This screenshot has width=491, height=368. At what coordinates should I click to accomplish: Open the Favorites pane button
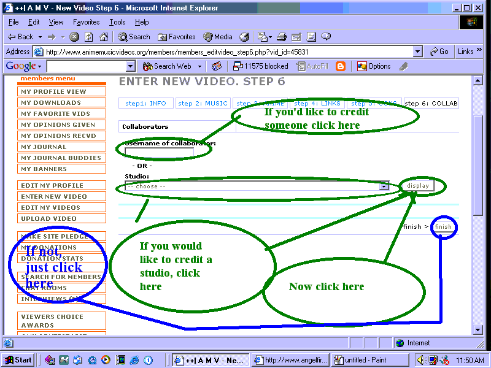176,37
